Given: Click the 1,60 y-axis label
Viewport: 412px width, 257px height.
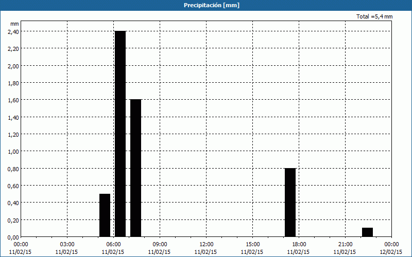Looking at the screenshot, I should click(x=13, y=100).
